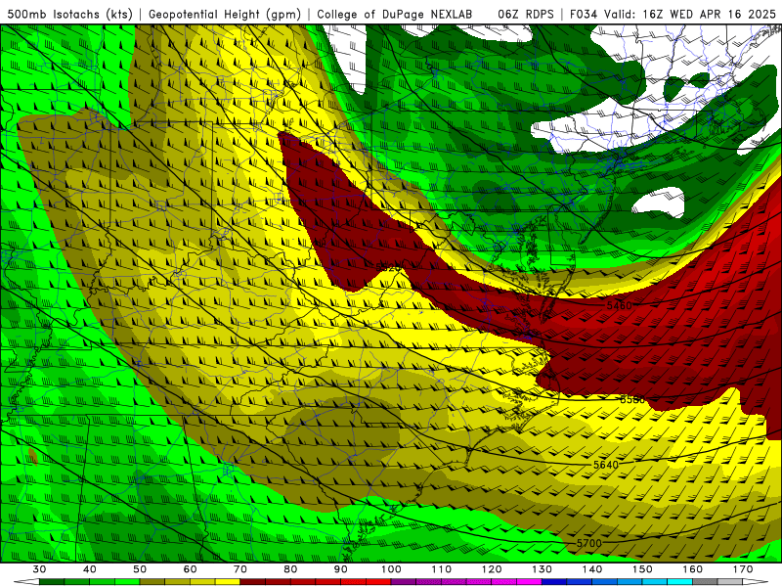Select the purple 100-105 kt legend swatch

(x=404, y=582)
